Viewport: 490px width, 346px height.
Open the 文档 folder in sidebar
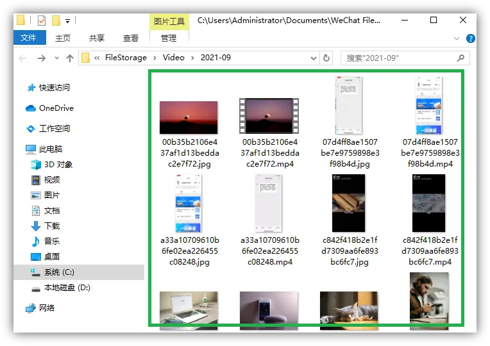[x=46, y=211]
